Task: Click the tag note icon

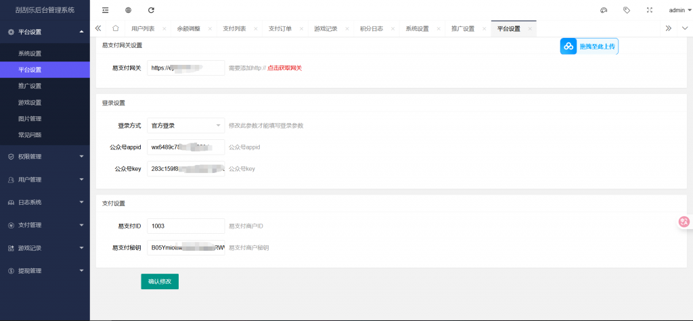Action: coord(626,9)
